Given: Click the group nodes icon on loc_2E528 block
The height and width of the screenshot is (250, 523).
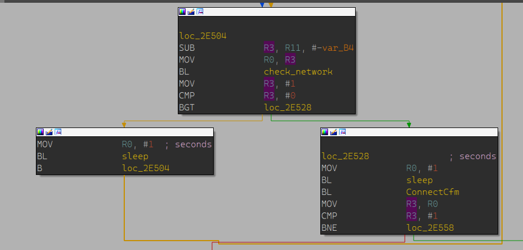Looking at the screenshot, I should coord(342,132).
